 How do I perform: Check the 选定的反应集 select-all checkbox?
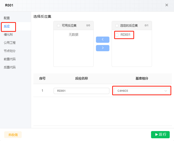point(117,26)
